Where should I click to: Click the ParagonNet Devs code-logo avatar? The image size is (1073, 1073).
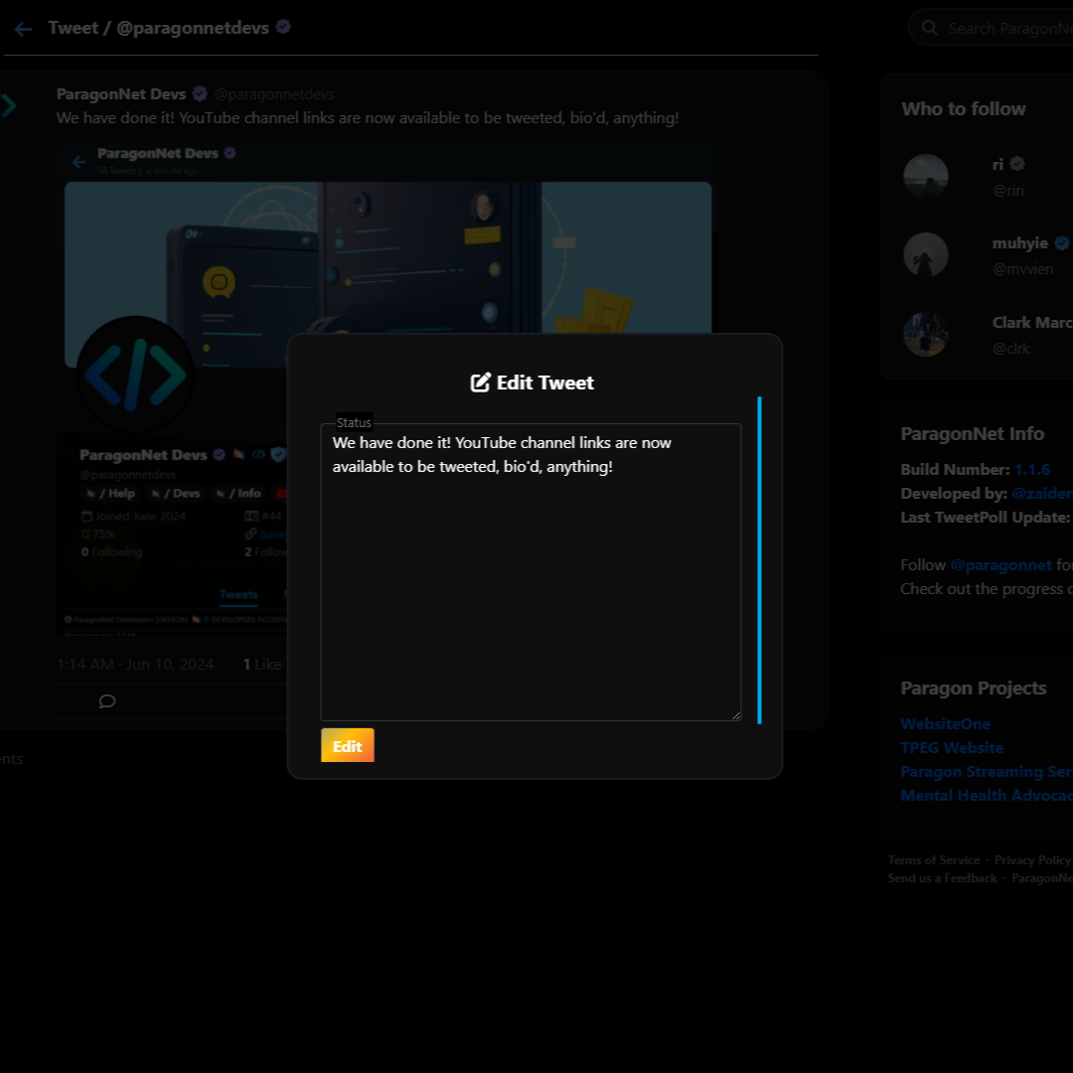coord(135,375)
